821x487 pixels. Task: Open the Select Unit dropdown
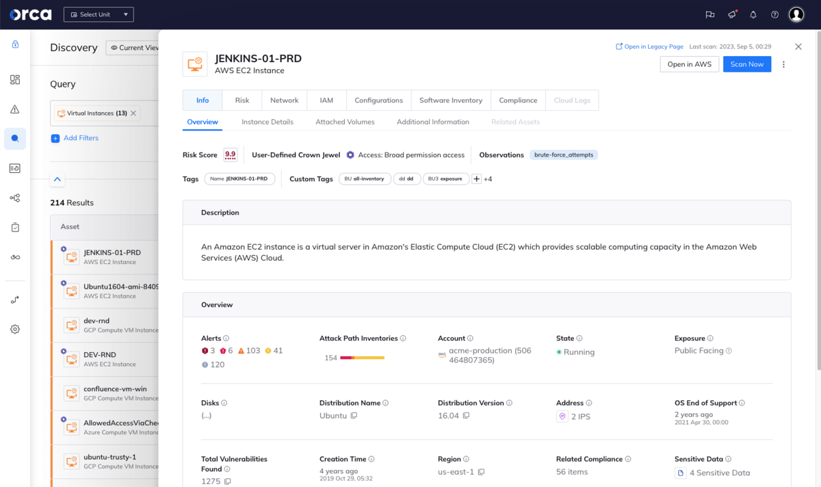pyautogui.click(x=98, y=14)
